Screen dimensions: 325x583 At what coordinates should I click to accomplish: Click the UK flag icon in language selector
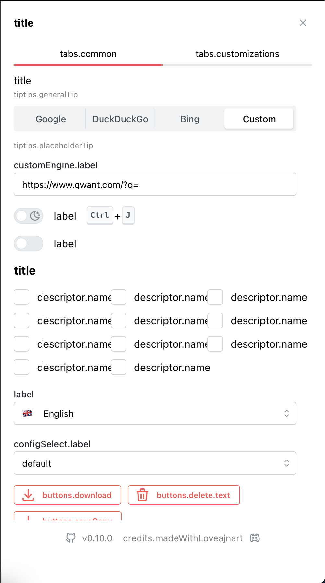point(28,413)
